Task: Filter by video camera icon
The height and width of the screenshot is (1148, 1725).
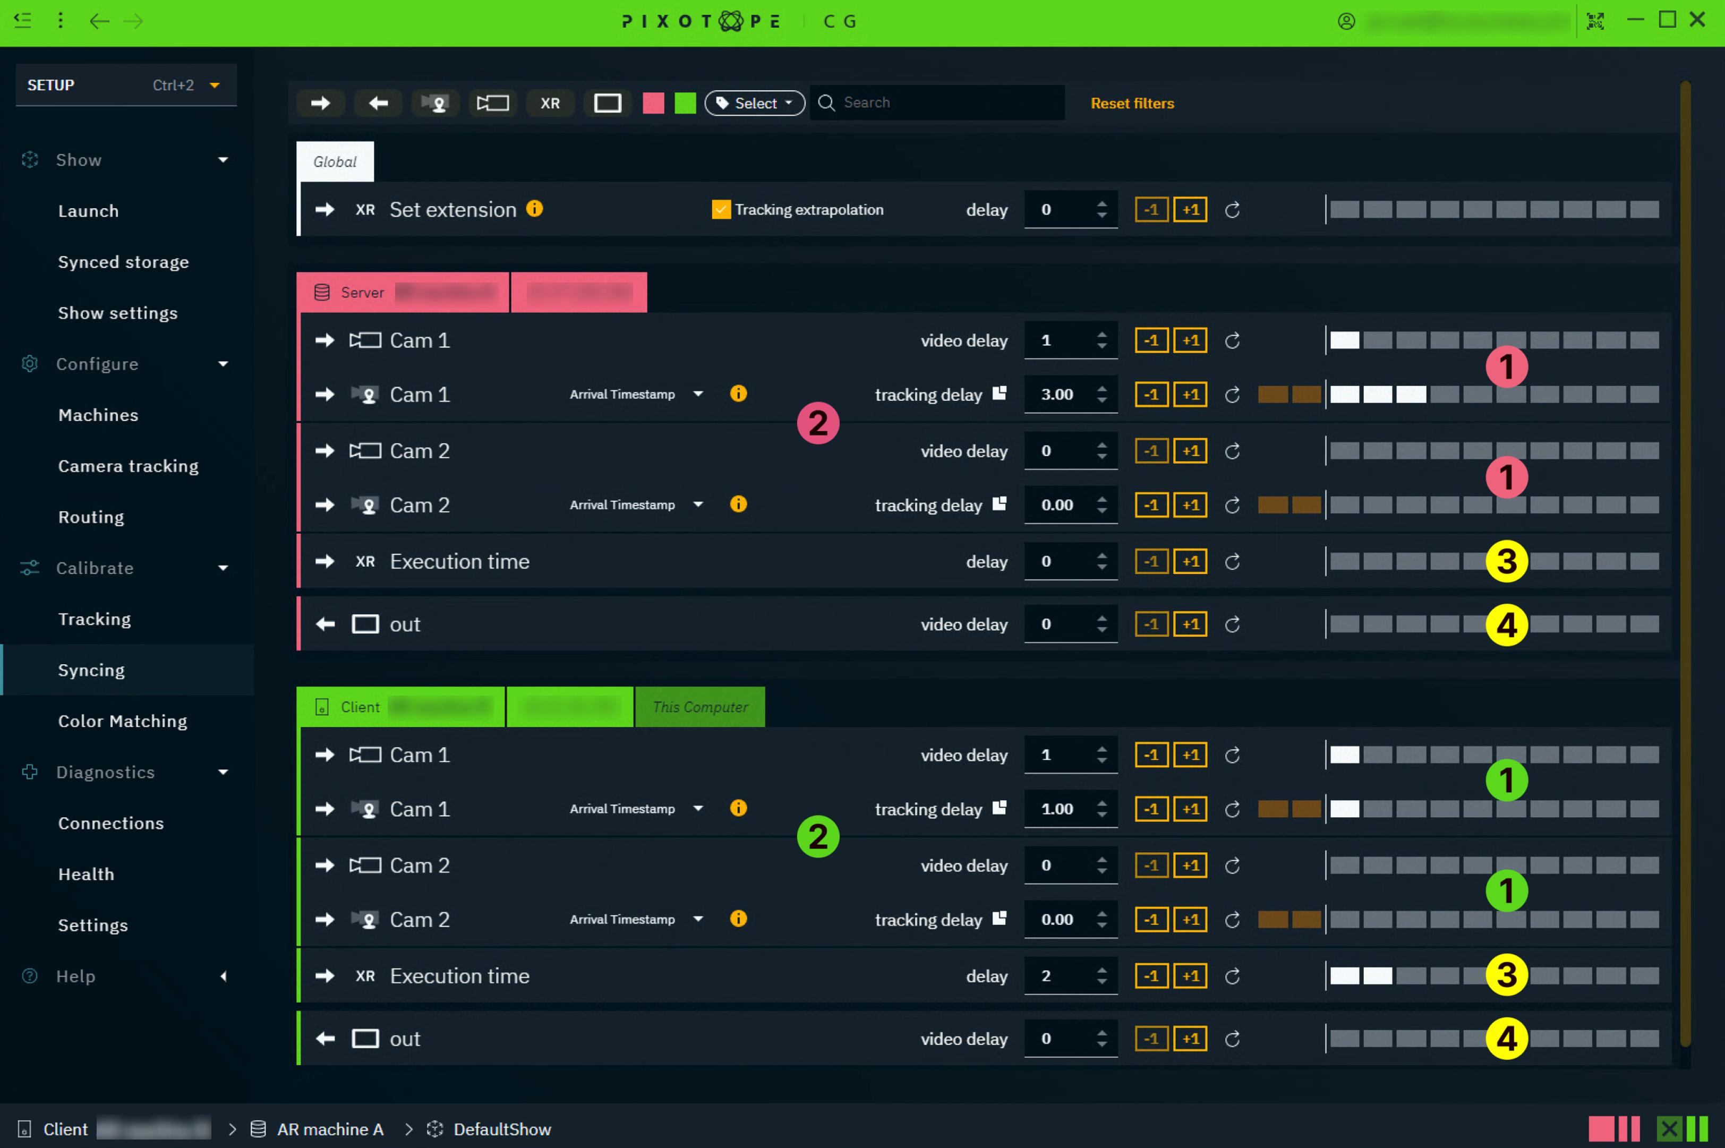Action: point(493,103)
